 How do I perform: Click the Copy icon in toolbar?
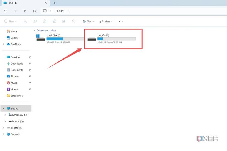pos(35,21)
